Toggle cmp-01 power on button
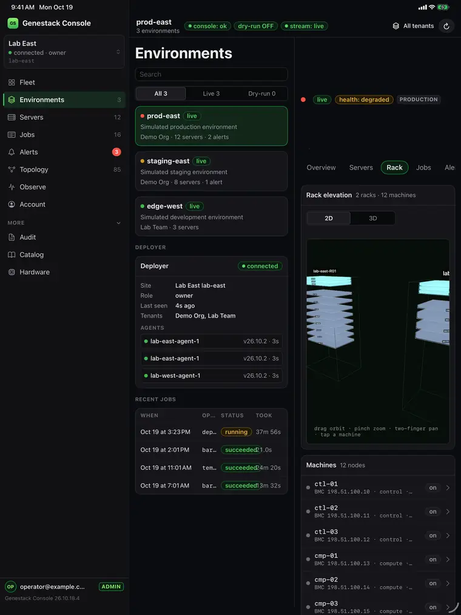The image size is (461, 615). pyautogui.click(x=432, y=560)
